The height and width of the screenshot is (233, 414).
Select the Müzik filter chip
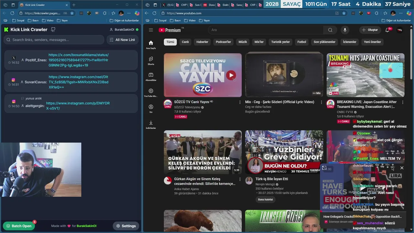point(243,42)
